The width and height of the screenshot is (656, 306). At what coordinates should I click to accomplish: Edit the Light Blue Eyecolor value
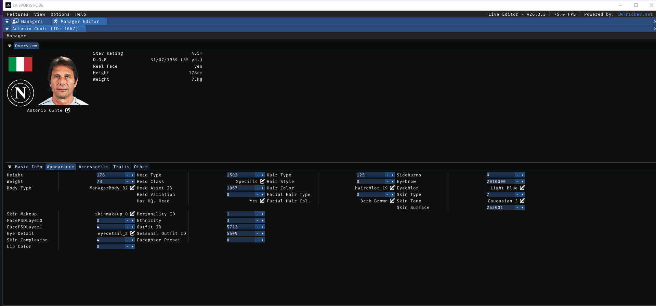(x=522, y=188)
